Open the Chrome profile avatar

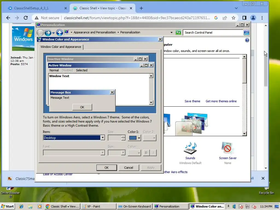coord(253,18)
